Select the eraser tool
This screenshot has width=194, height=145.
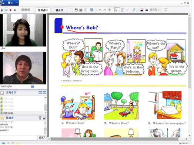pyautogui.click(x=134, y=10)
